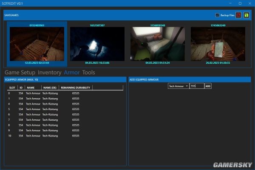Viewport: 255px width, 170px height.
Task: Switch to the Inventory tab
Action: click(x=49, y=72)
